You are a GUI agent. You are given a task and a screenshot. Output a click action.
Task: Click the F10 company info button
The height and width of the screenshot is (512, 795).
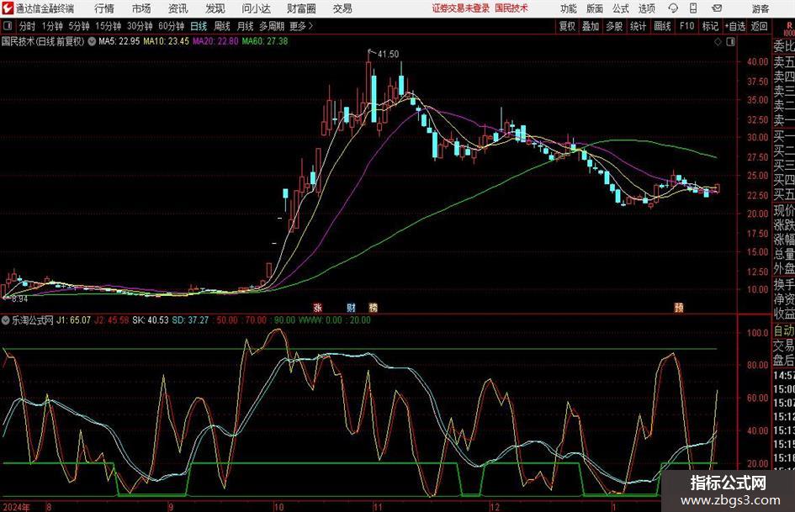coord(687,26)
